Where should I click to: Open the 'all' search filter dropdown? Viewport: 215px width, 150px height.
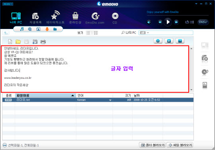pos(144,33)
